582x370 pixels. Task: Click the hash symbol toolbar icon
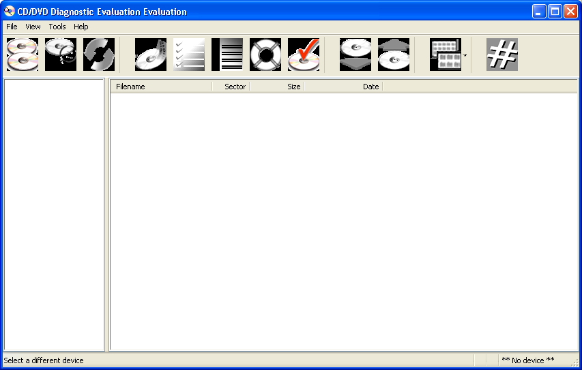(x=502, y=55)
